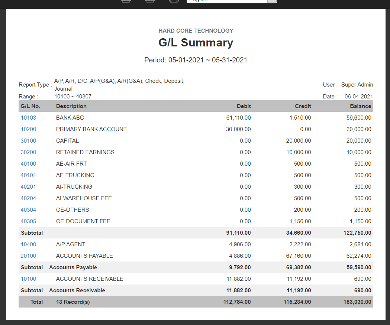Click BANK ABC credit value 1,510.00
This screenshot has height=325, width=390.
click(300, 118)
